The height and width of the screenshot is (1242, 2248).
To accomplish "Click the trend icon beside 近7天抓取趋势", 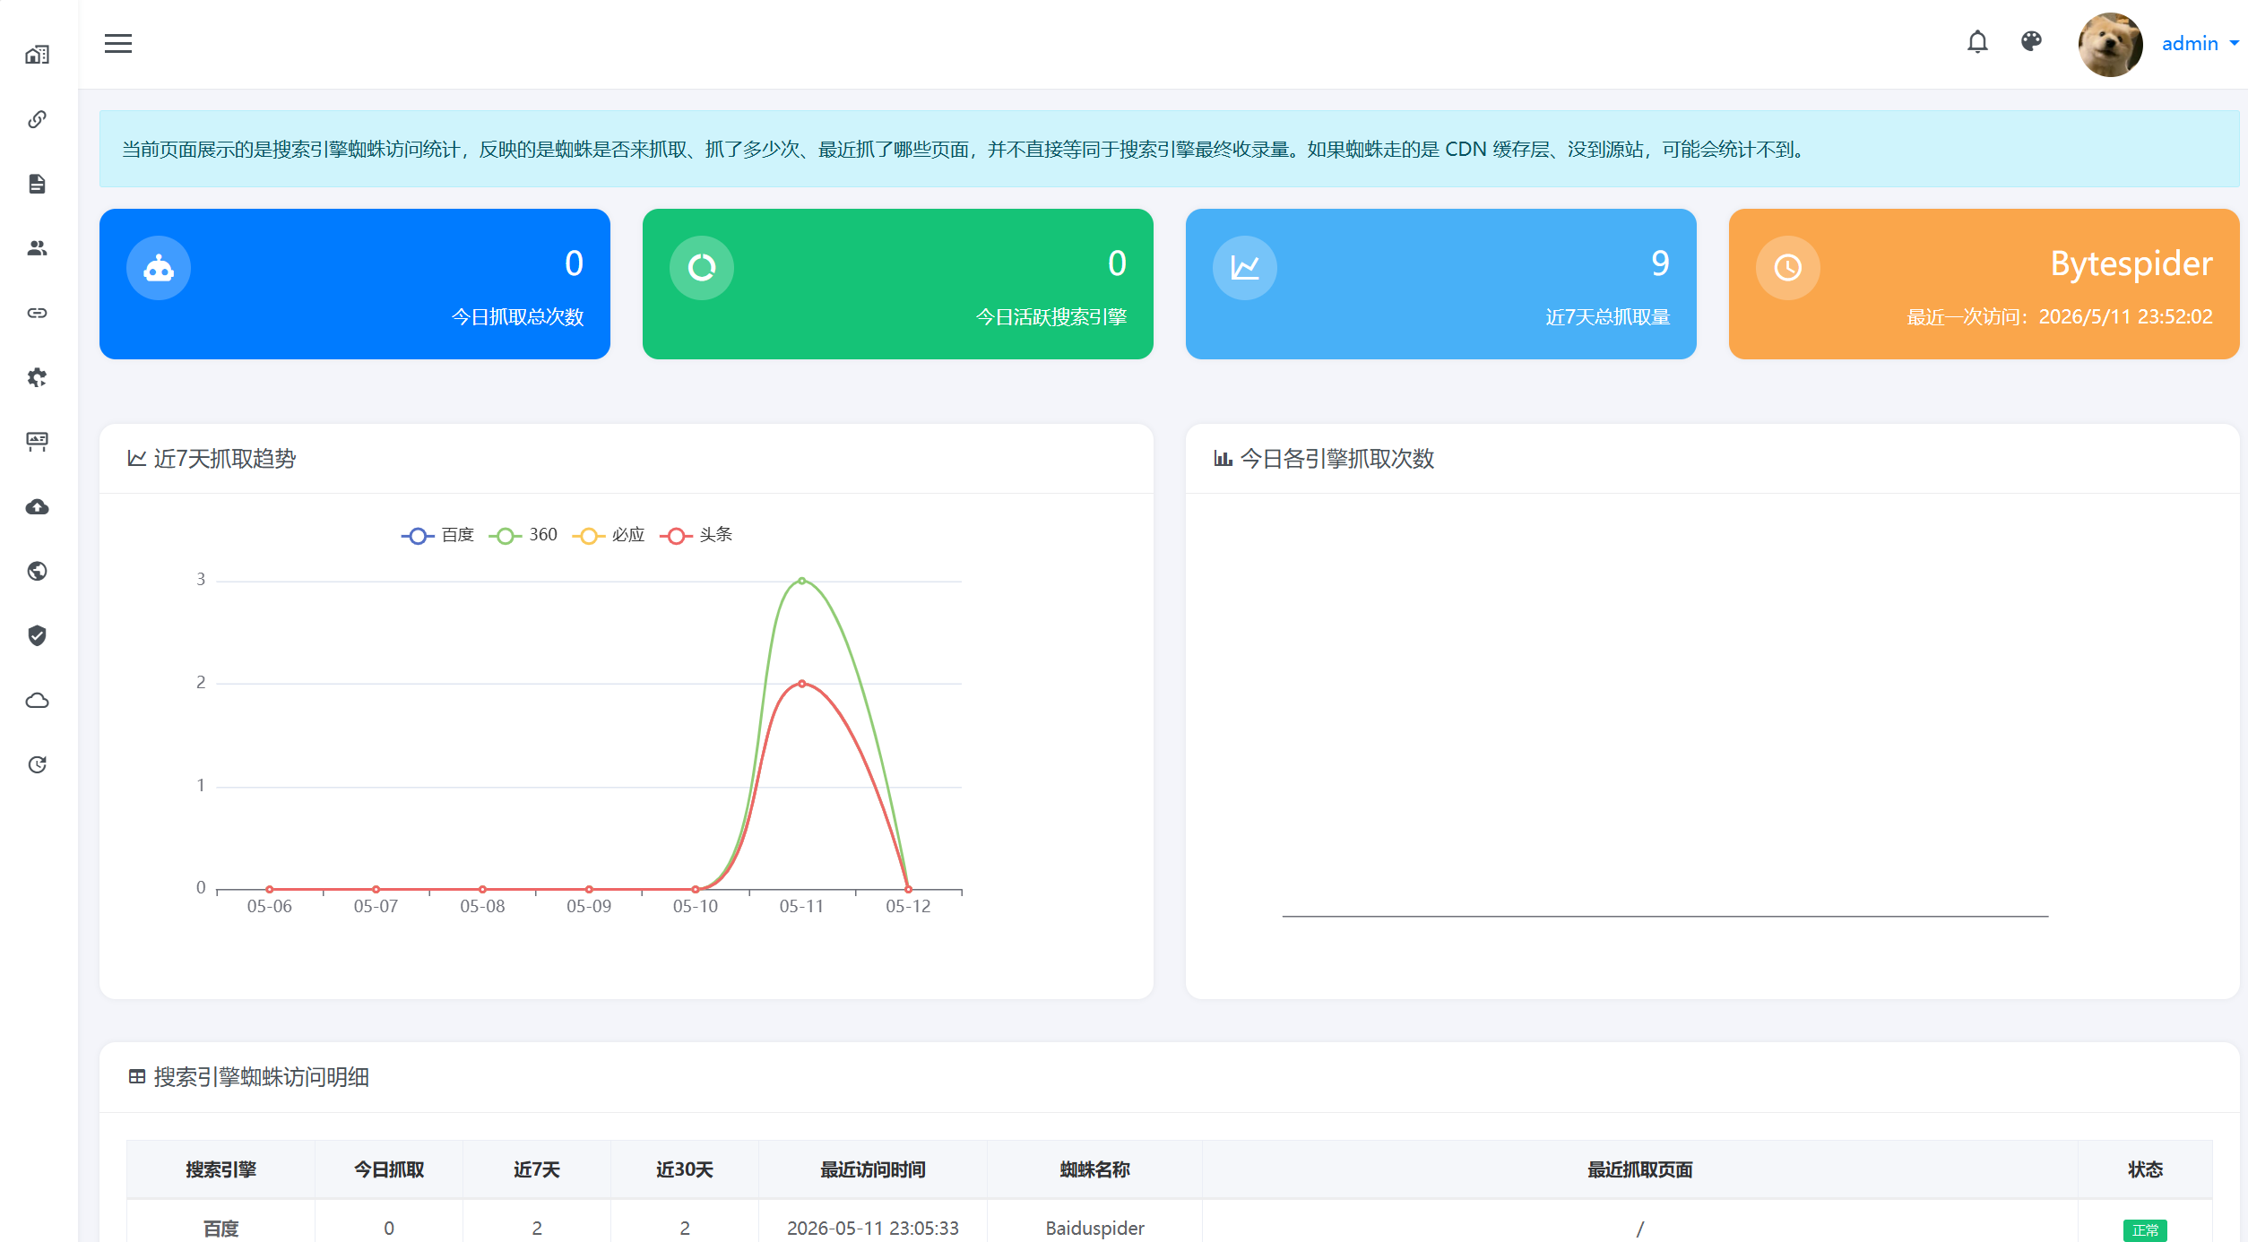I will click(136, 458).
